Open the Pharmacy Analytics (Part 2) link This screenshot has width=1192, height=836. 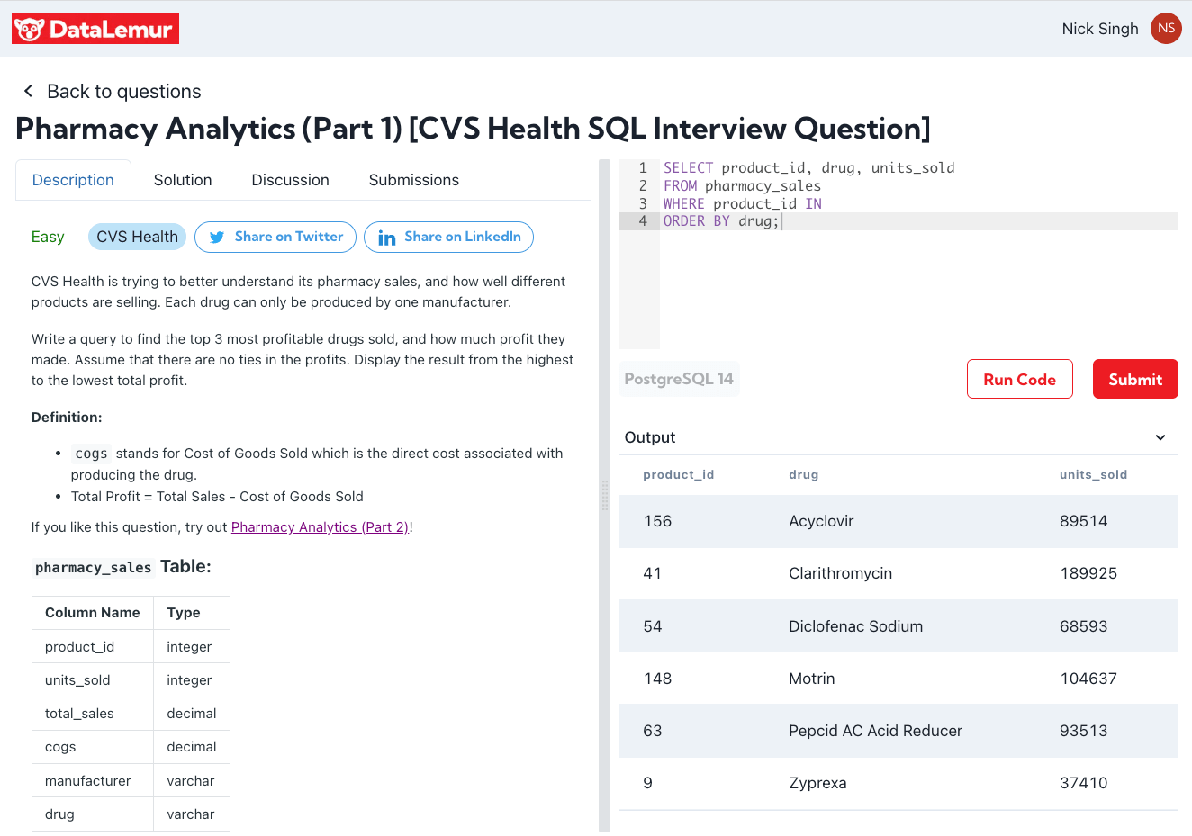(320, 527)
